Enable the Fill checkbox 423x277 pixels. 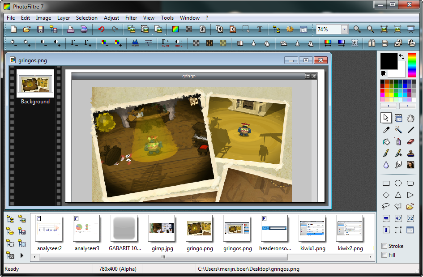tap(384, 255)
